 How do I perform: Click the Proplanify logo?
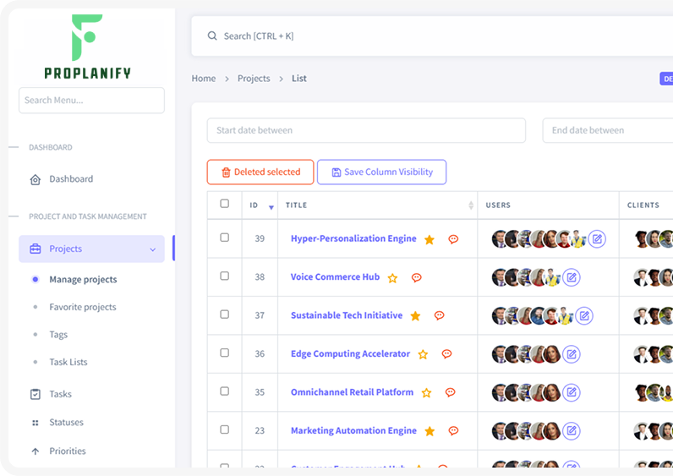click(x=88, y=47)
